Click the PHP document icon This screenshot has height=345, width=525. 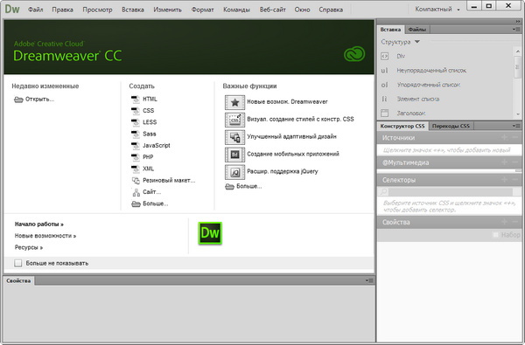tap(136, 157)
